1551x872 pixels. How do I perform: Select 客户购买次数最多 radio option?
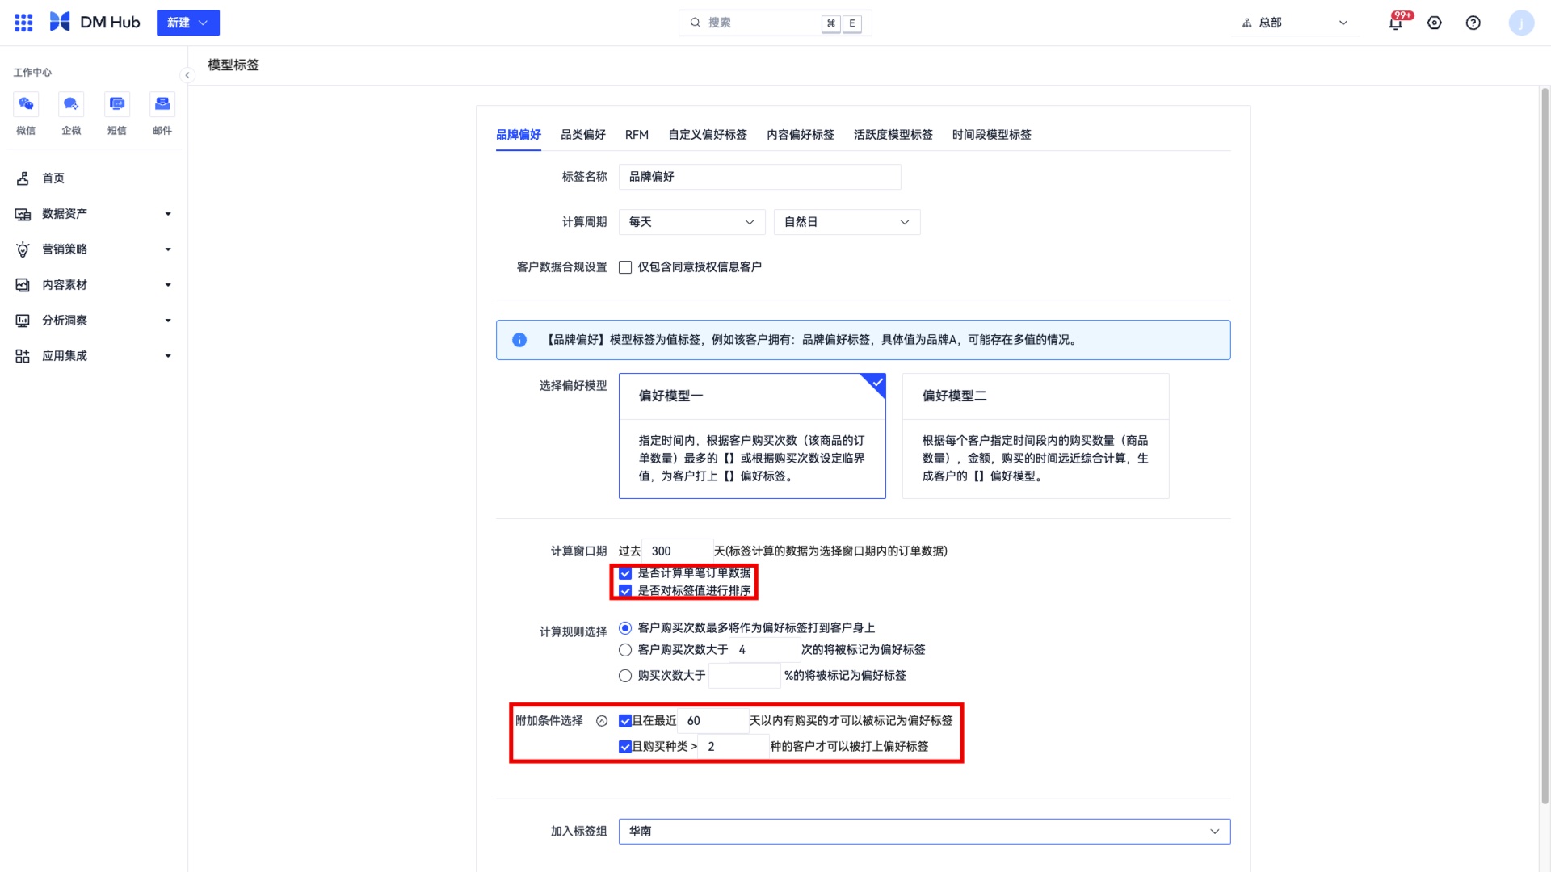click(625, 628)
